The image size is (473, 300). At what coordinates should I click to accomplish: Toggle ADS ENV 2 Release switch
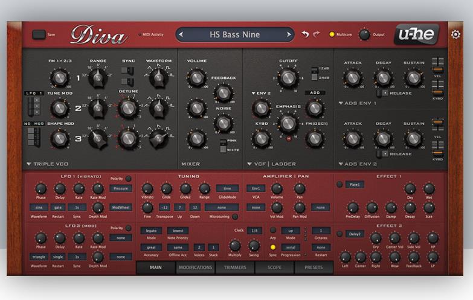[x=382, y=154]
